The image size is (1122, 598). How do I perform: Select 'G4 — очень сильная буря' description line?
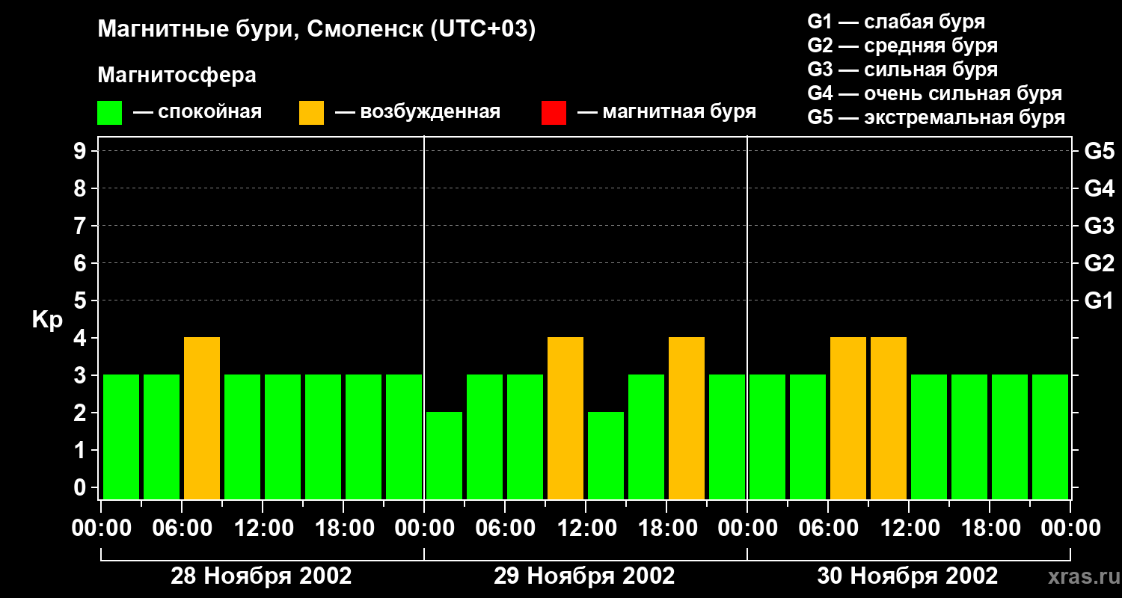pos(935,93)
